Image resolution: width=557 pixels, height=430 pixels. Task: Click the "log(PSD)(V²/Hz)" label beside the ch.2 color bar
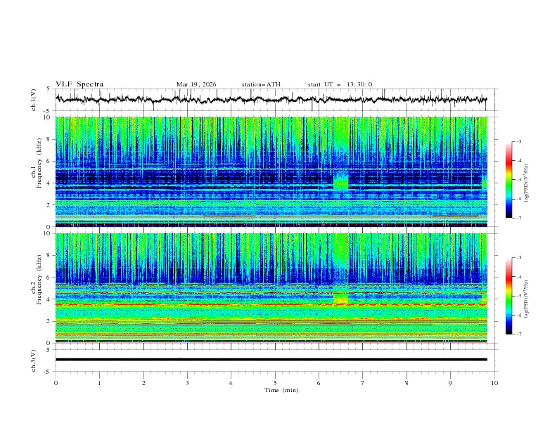527,299
